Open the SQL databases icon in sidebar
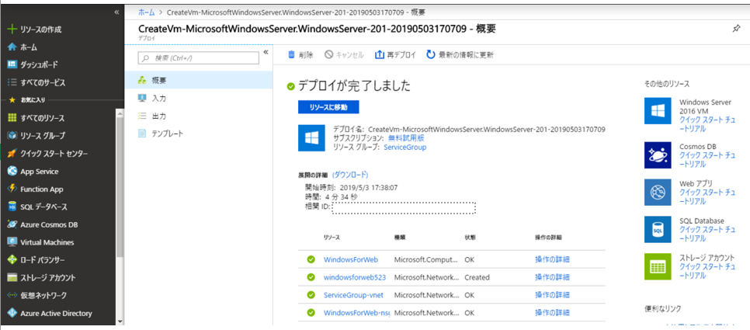750x330 pixels. [12, 207]
